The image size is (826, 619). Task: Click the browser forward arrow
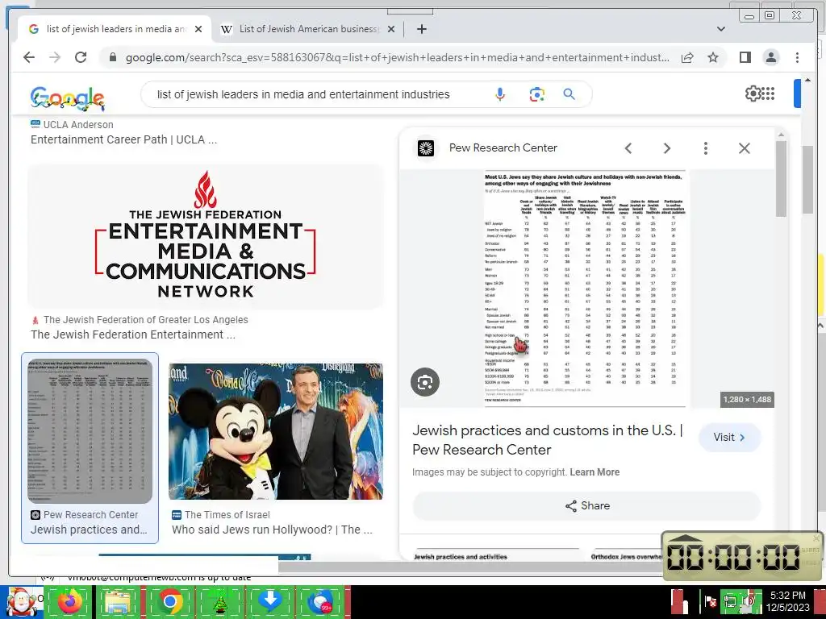[55, 57]
